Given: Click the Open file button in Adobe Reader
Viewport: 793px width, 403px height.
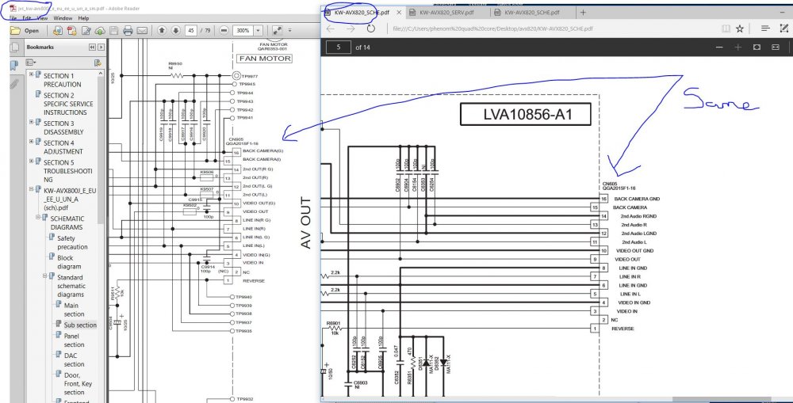Looking at the screenshot, I should (x=25, y=31).
